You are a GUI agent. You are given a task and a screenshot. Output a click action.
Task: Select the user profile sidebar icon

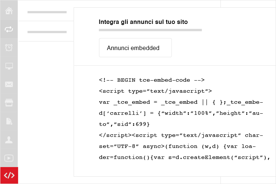click(9, 140)
